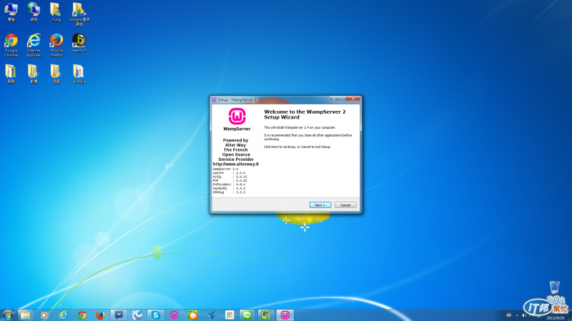Open the Windows Start menu
The width and height of the screenshot is (572, 321).
coord(8,315)
